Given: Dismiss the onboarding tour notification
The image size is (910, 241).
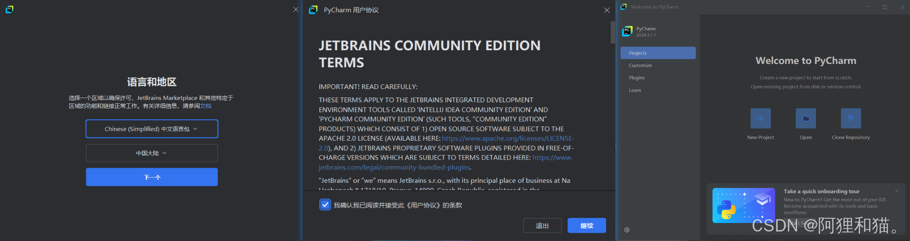Looking at the screenshot, I should 897,191.
